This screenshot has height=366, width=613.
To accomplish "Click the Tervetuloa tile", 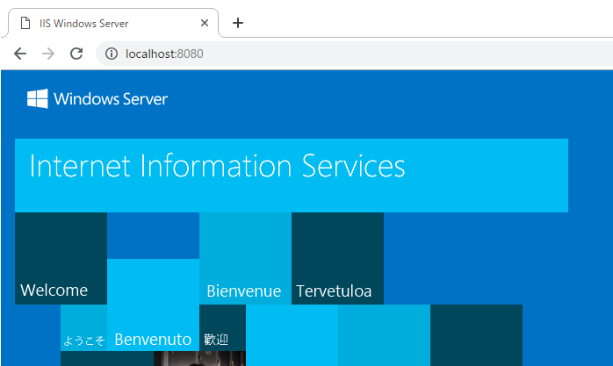I will pyautogui.click(x=338, y=258).
